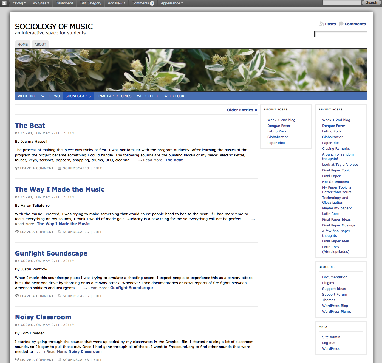Click the site search field below feed links
The width and height of the screenshot is (382, 363).
(340, 34)
